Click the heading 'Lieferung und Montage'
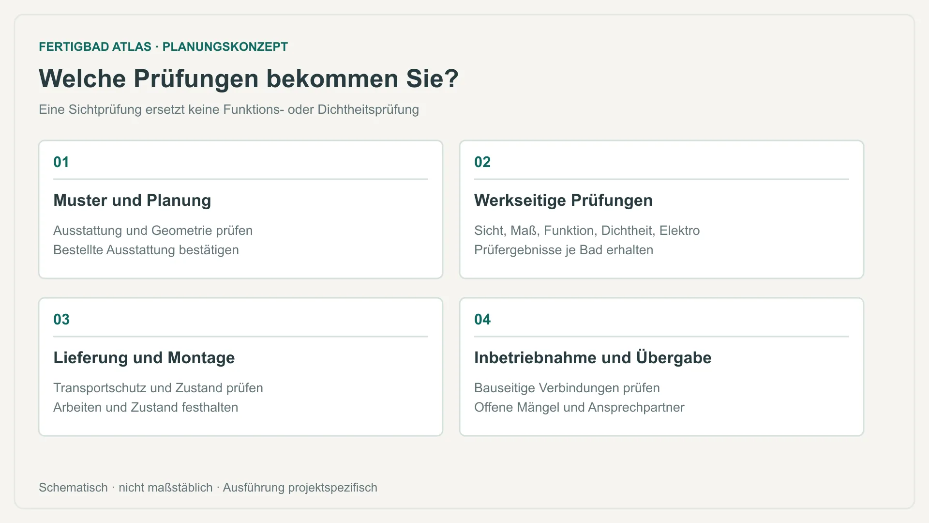The image size is (929, 523). pyautogui.click(x=144, y=357)
